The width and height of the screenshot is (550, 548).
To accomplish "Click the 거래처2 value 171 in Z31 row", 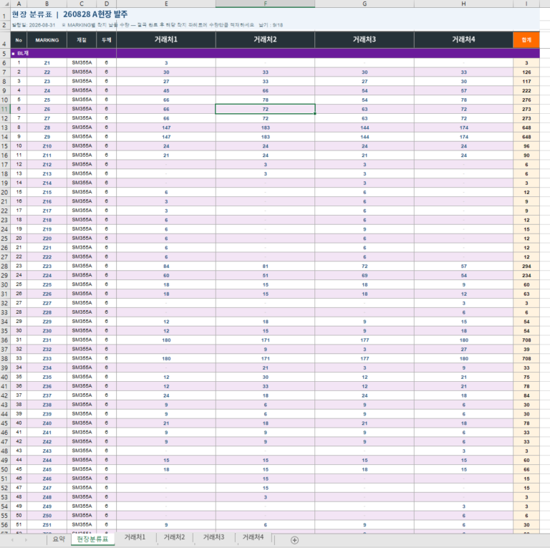I will pyautogui.click(x=265, y=340).
